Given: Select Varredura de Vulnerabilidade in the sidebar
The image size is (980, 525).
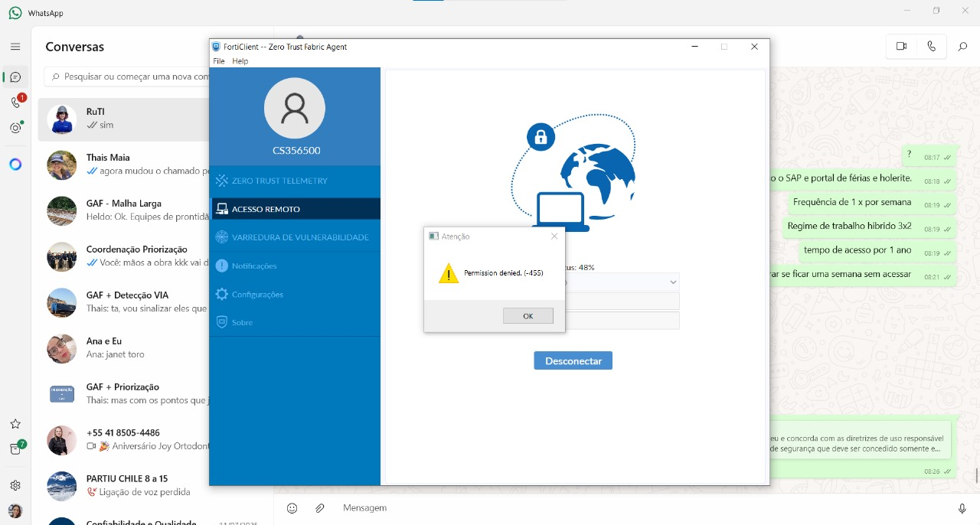Looking at the screenshot, I should coord(295,237).
